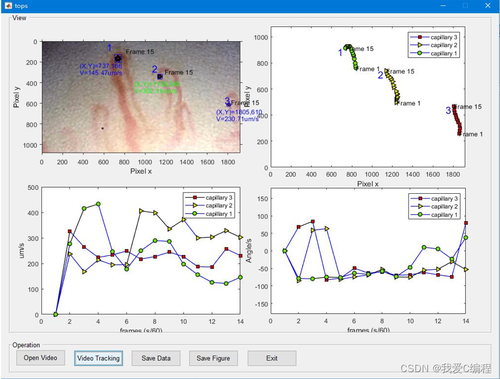Viewport: 500px width, 379px height.
Task: Pick capillary 3 red square at frame 2 velocity
Action: 70,232
